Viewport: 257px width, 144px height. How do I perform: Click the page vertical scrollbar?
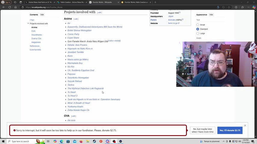pyautogui.click(x=255, y=73)
